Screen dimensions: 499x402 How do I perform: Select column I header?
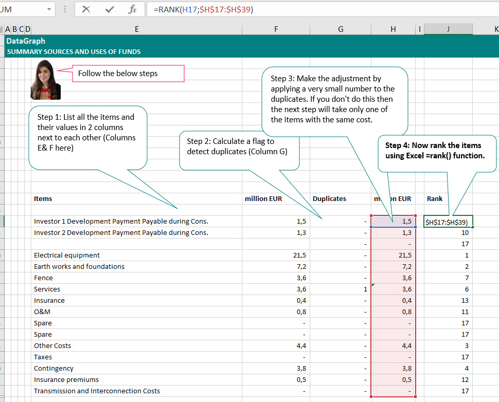coord(420,29)
